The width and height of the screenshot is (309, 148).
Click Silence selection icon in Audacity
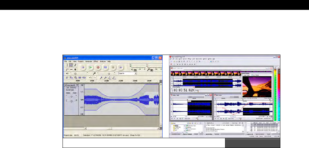[x=84, y=78]
